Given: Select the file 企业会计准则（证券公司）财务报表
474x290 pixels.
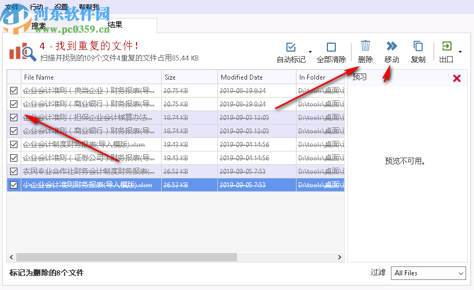Looking at the screenshot, I should [x=89, y=158].
